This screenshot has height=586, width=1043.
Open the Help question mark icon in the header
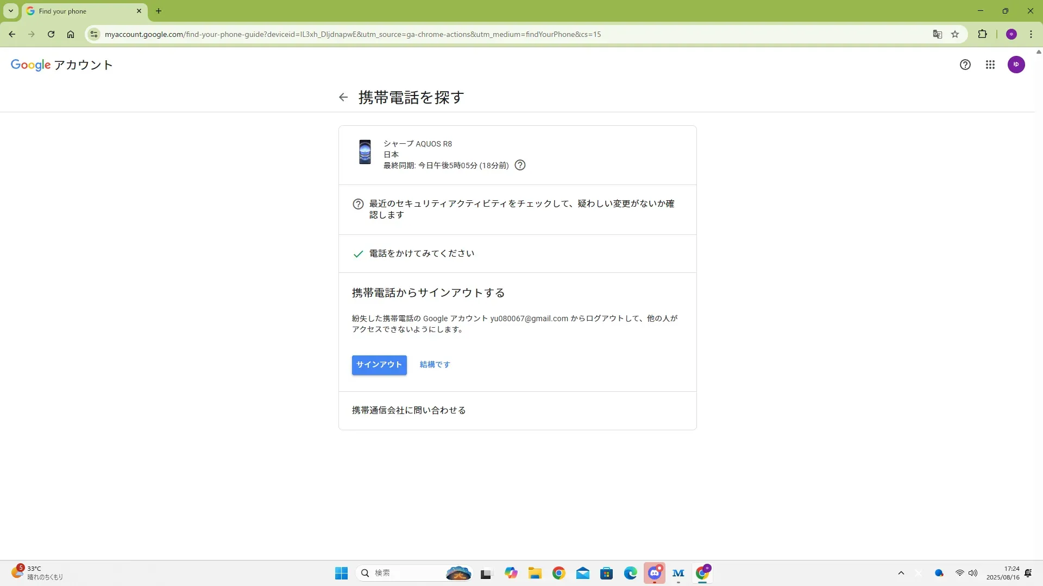point(965,65)
